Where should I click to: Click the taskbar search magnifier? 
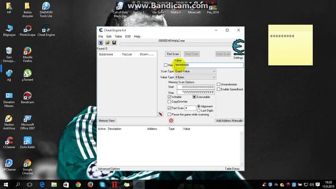click(18, 184)
